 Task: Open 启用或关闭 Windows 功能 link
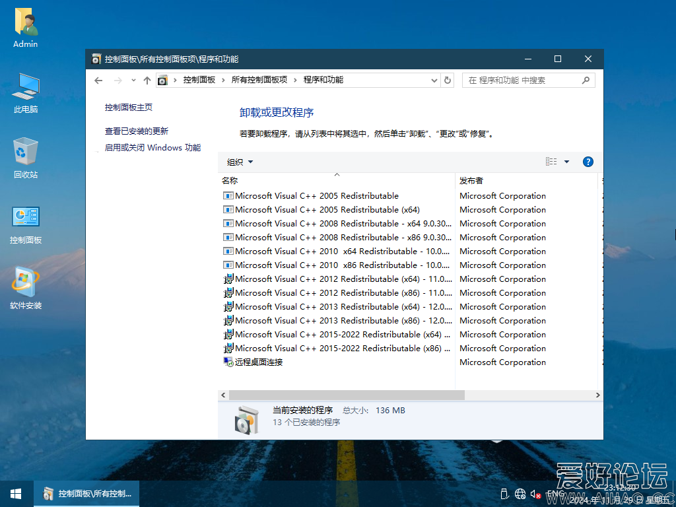[x=152, y=147]
